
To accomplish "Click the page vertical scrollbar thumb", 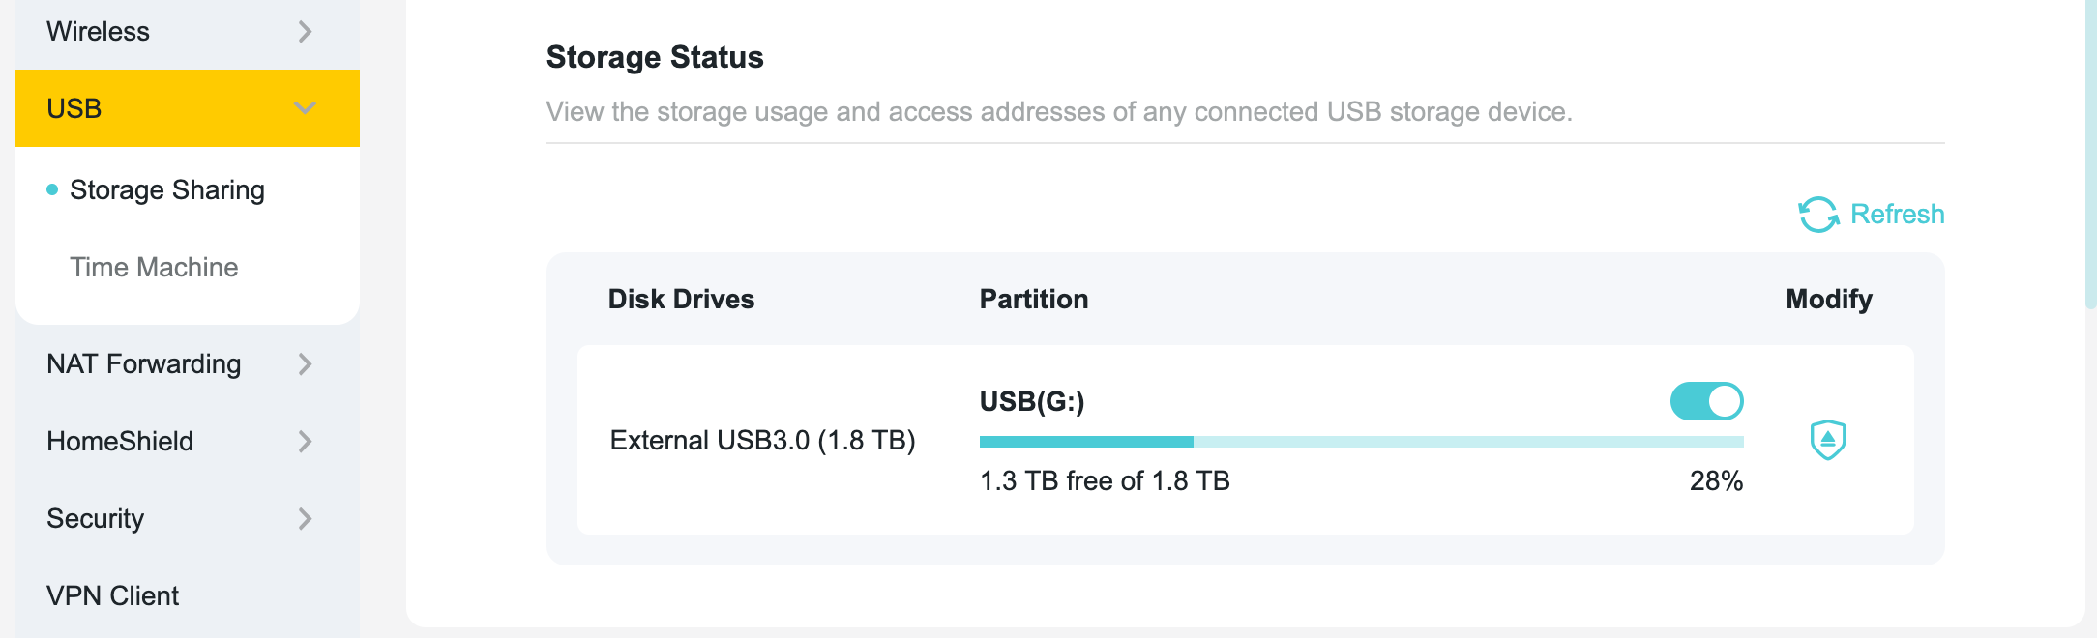I will pos(2090,155).
